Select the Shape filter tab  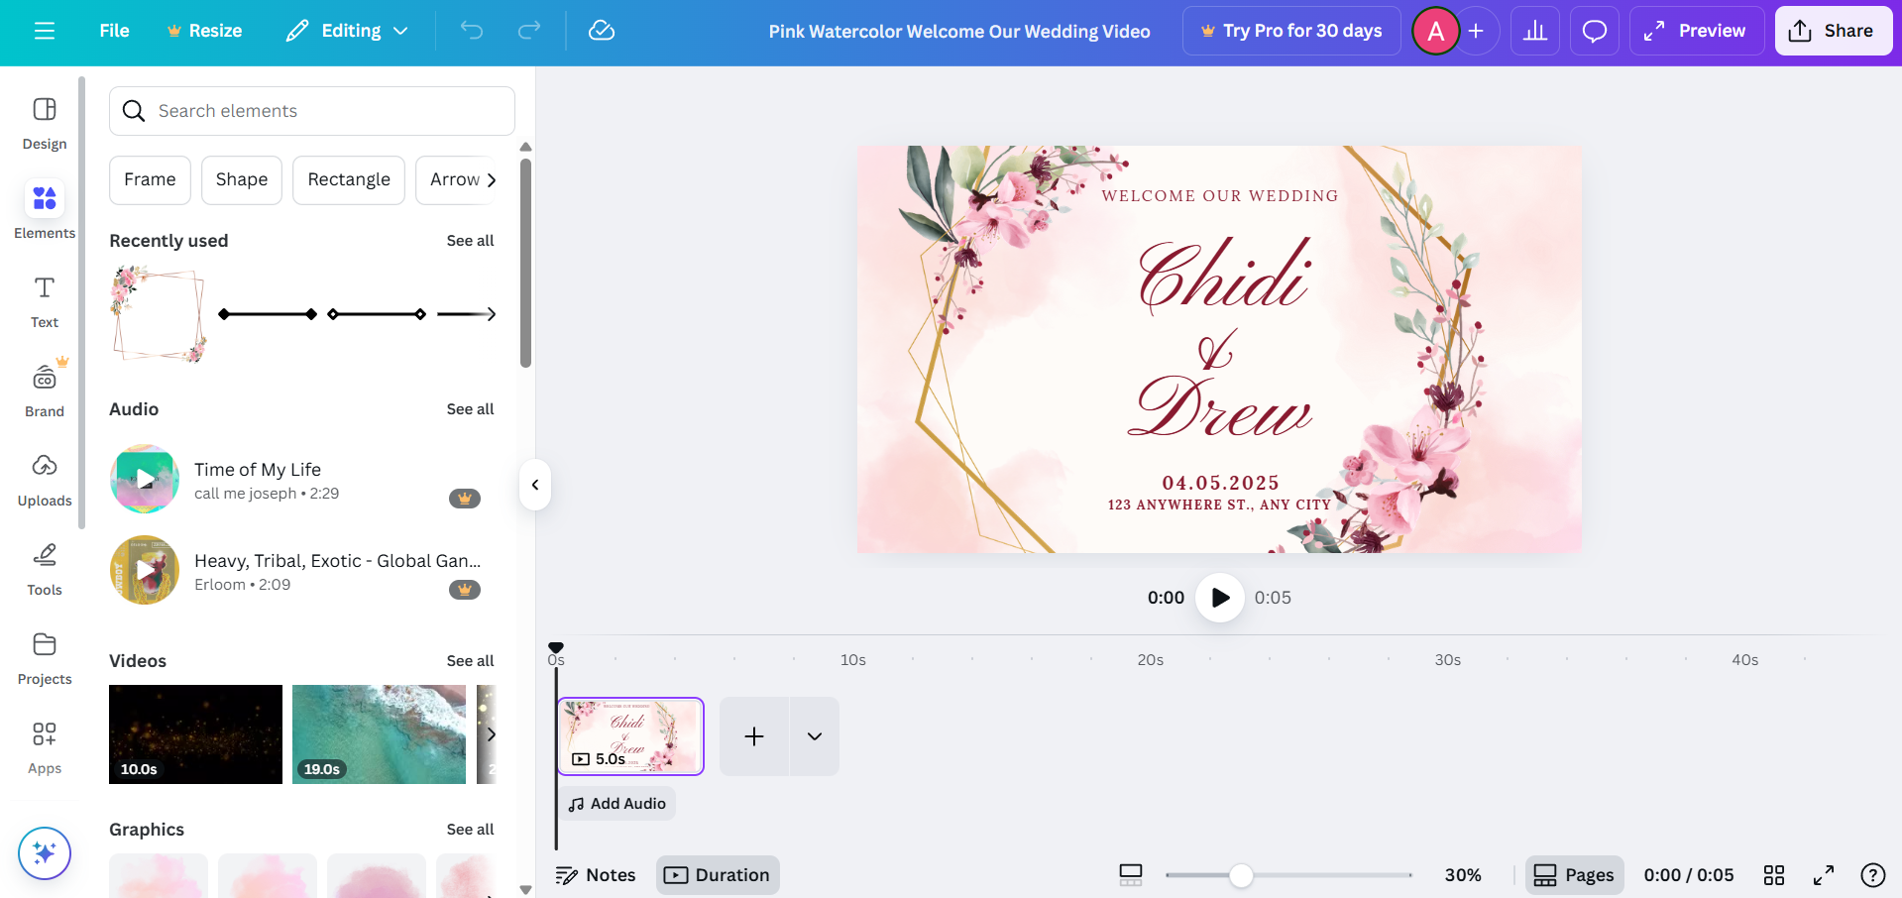241,179
